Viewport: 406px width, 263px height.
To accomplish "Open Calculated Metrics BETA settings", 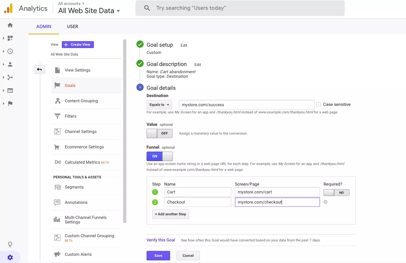I will (x=83, y=162).
